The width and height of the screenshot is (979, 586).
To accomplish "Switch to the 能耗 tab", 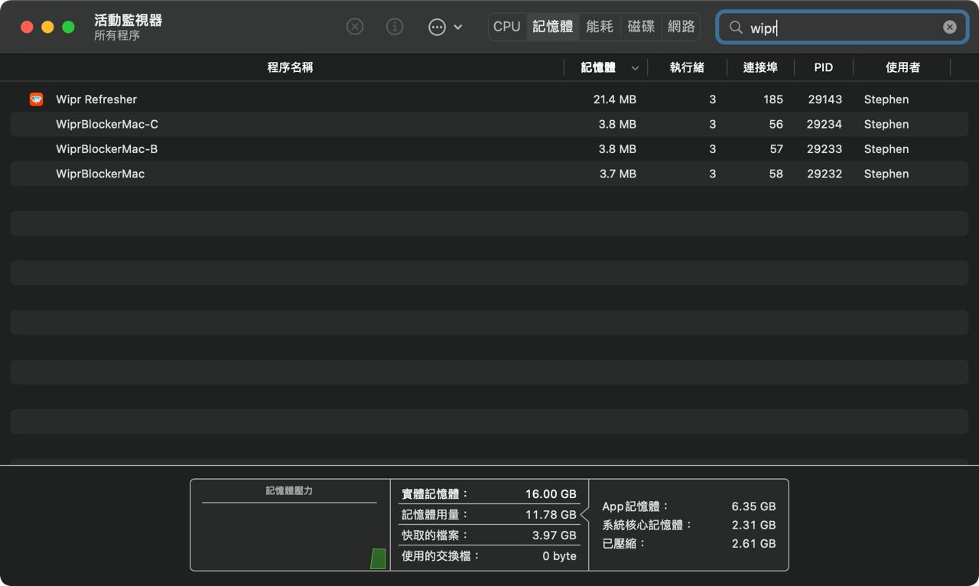I will [x=600, y=27].
